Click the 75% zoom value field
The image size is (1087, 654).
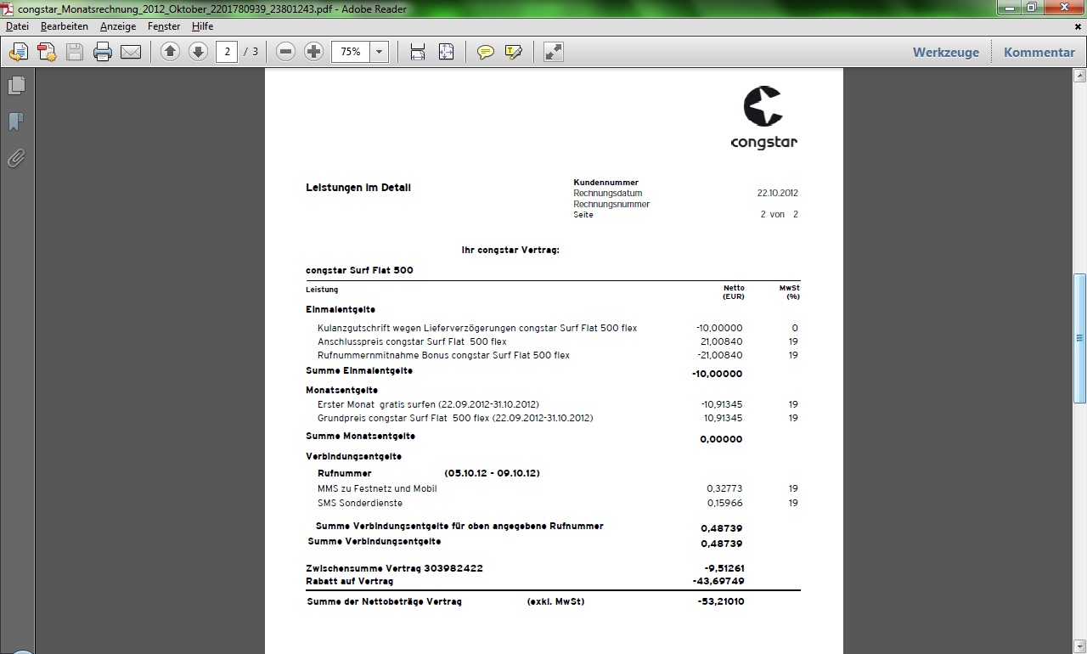coord(350,52)
